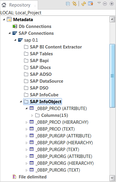Viewport: 116px width, 182px height.
Task: Click the SAP InfoObject folder icon
Action: (26, 102)
